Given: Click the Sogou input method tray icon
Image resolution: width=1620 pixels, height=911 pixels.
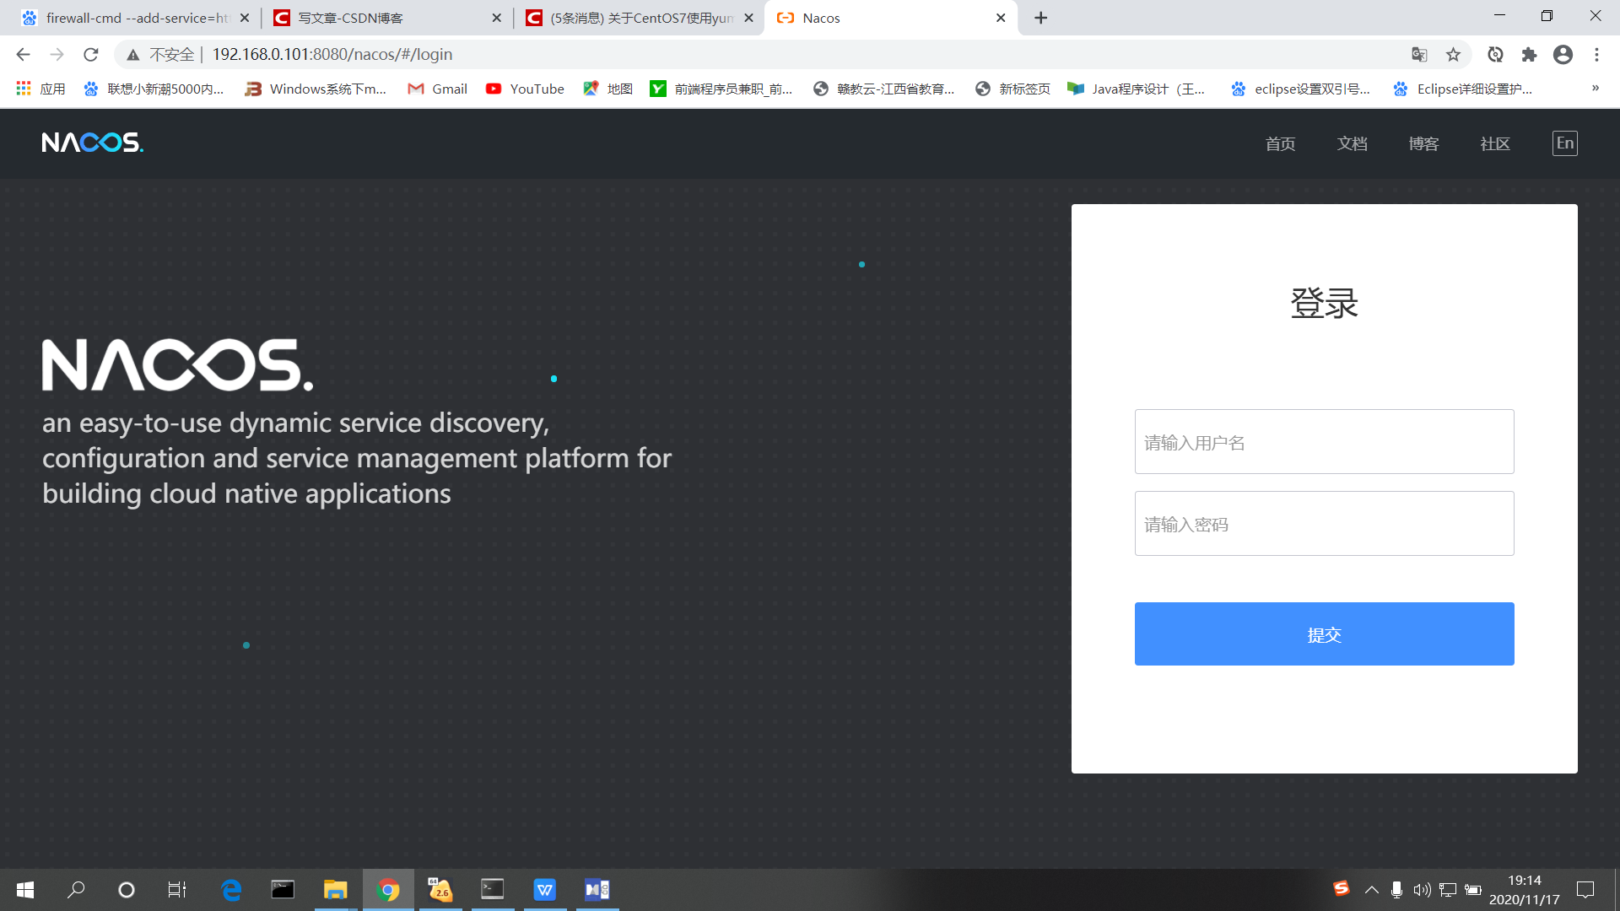Looking at the screenshot, I should (x=1341, y=888).
